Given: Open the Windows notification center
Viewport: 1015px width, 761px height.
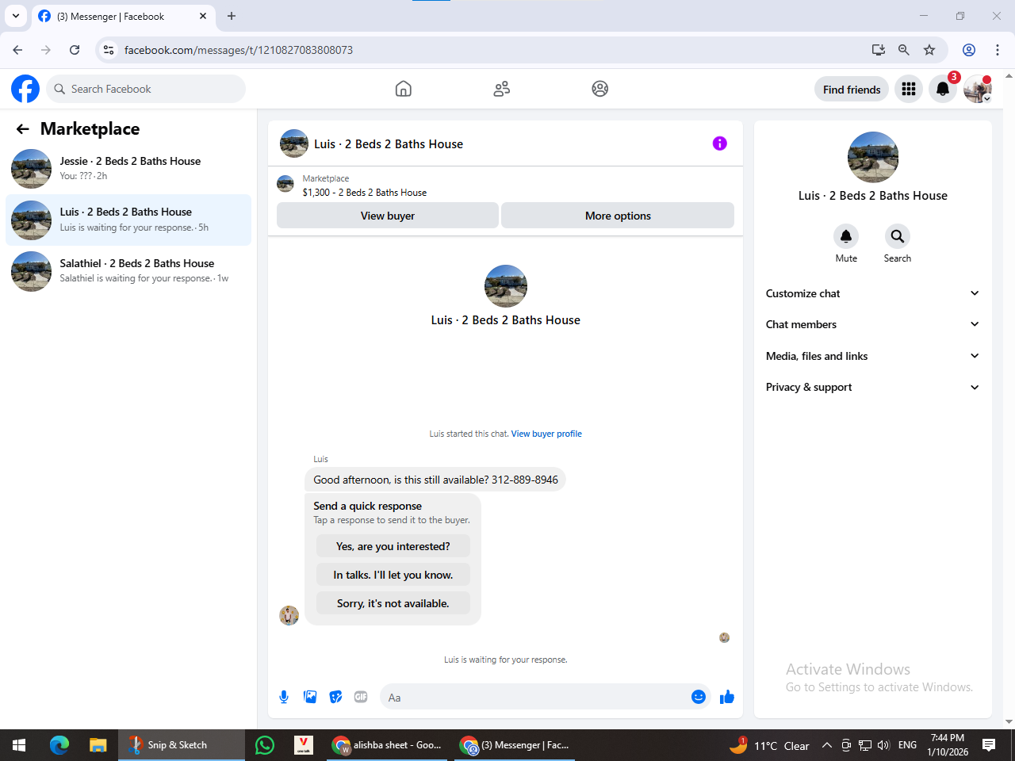Looking at the screenshot, I should pyautogui.click(x=989, y=745).
